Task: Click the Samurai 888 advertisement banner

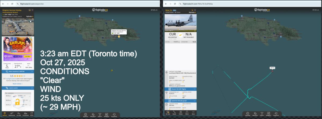Action: click(x=18, y=49)
